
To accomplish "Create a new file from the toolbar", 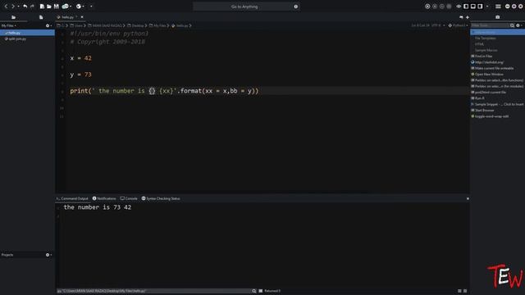I will click(42, 7).
